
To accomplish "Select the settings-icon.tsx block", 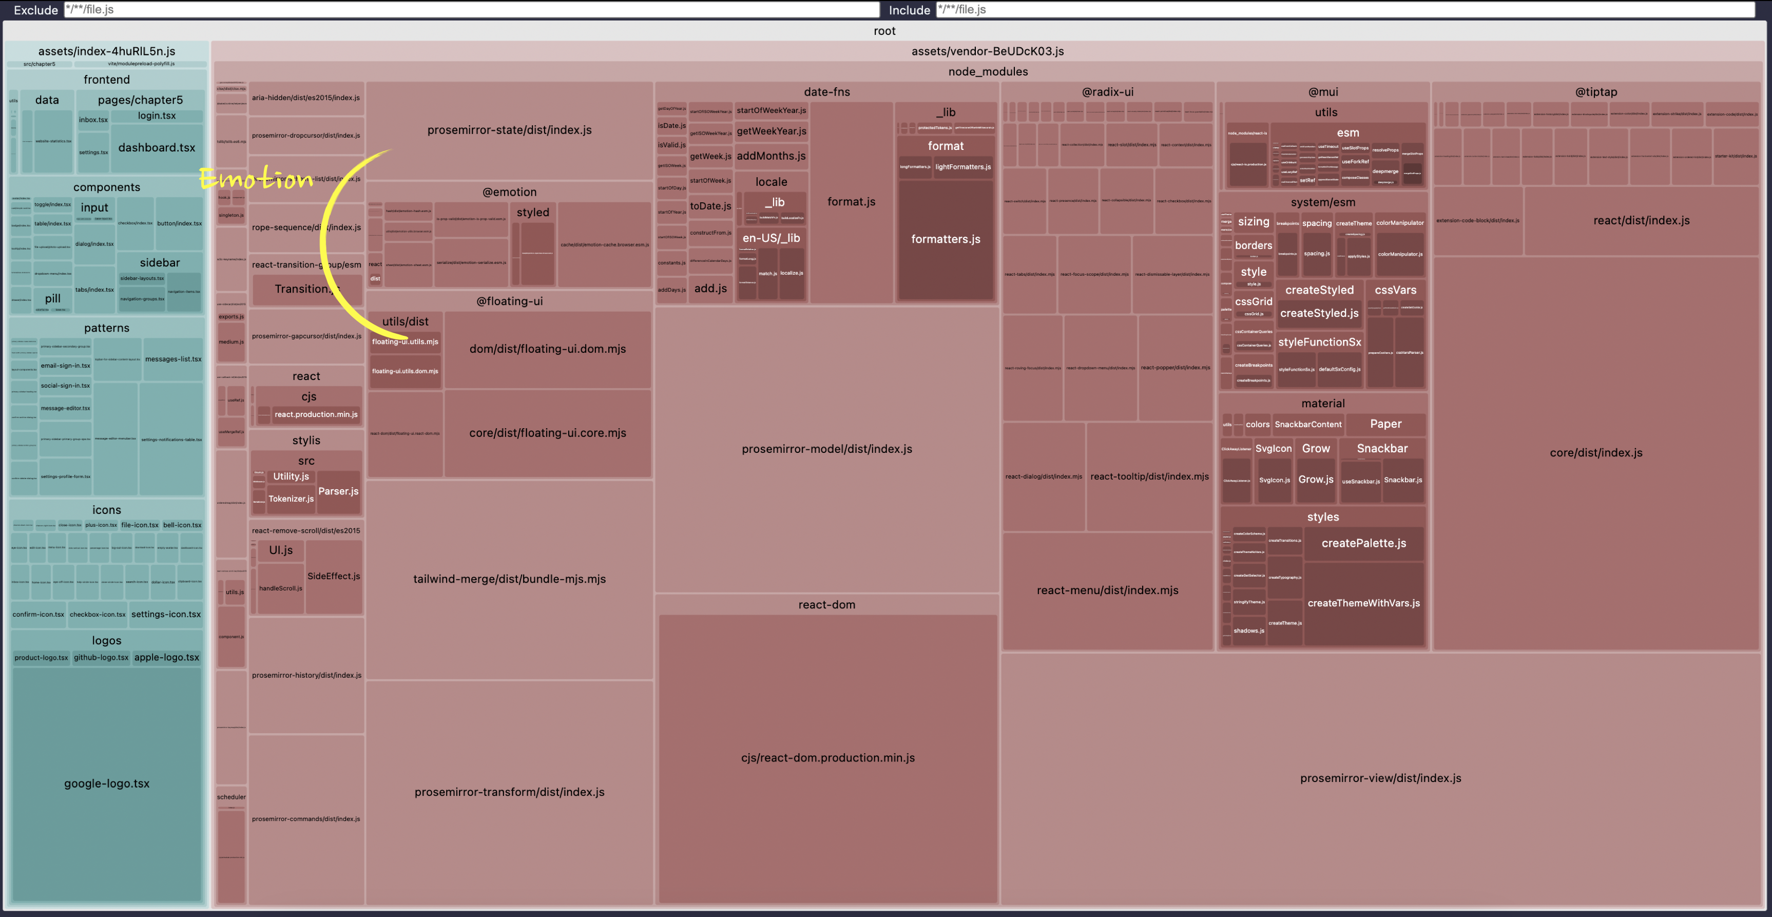I will click(x=166, y=614).
